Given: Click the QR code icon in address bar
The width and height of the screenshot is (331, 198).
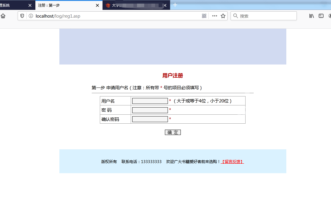Looking at the screenshot, I should pyautogui.click(x=204, y=16).
